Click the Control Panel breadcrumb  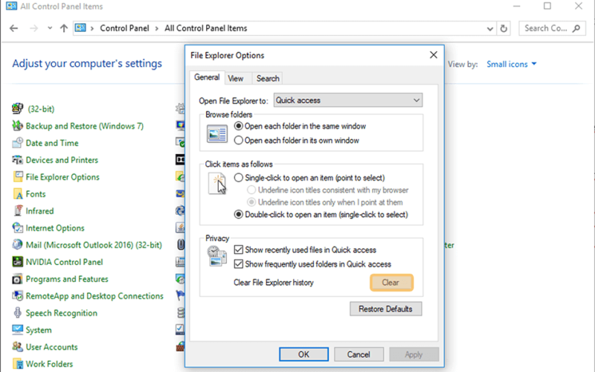[124, 28]
